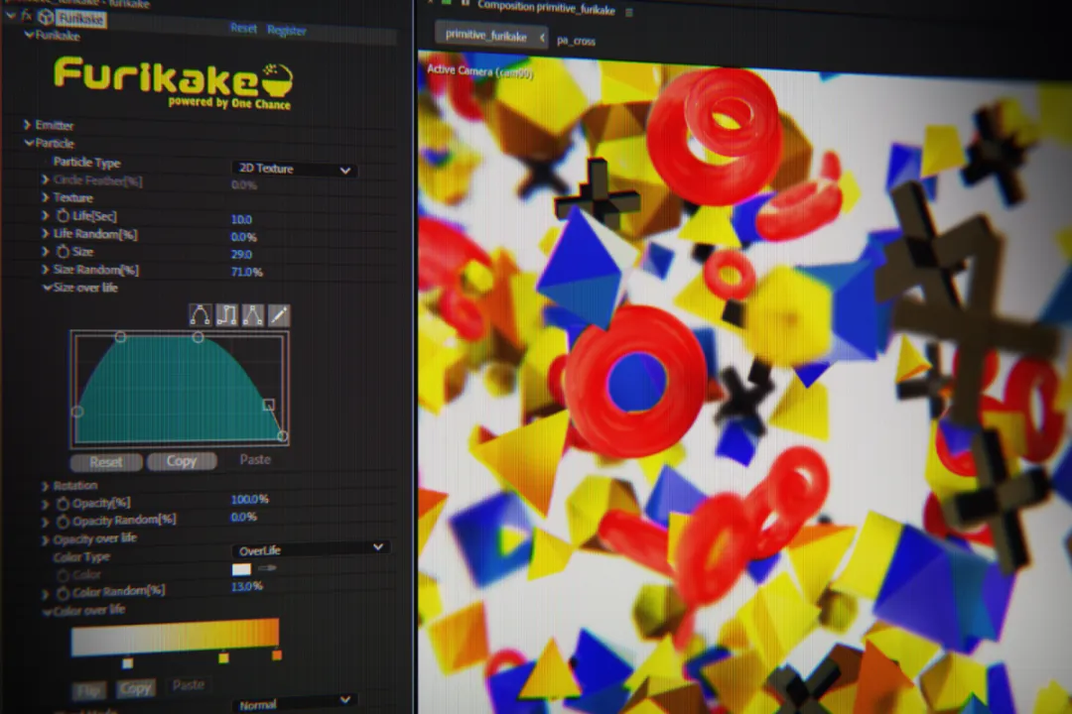The height and width of the screenshot is (714, 1072).
Task: Toggle the Color Random[%] stopwatch
Action: 63,593
